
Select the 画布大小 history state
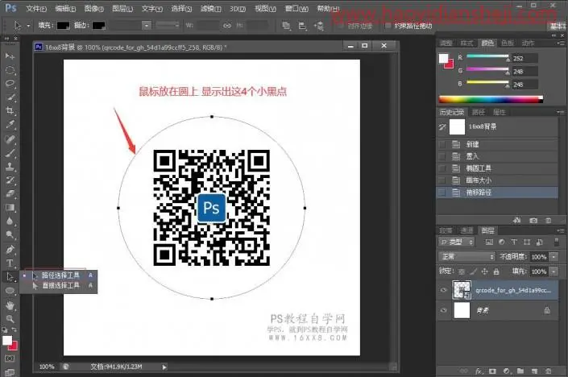[498, 180]
